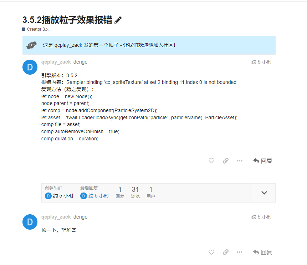This screenshot has height=265, width=307.
Task: Click the handshake welcome icon in banner
Action: coord(31,45)
